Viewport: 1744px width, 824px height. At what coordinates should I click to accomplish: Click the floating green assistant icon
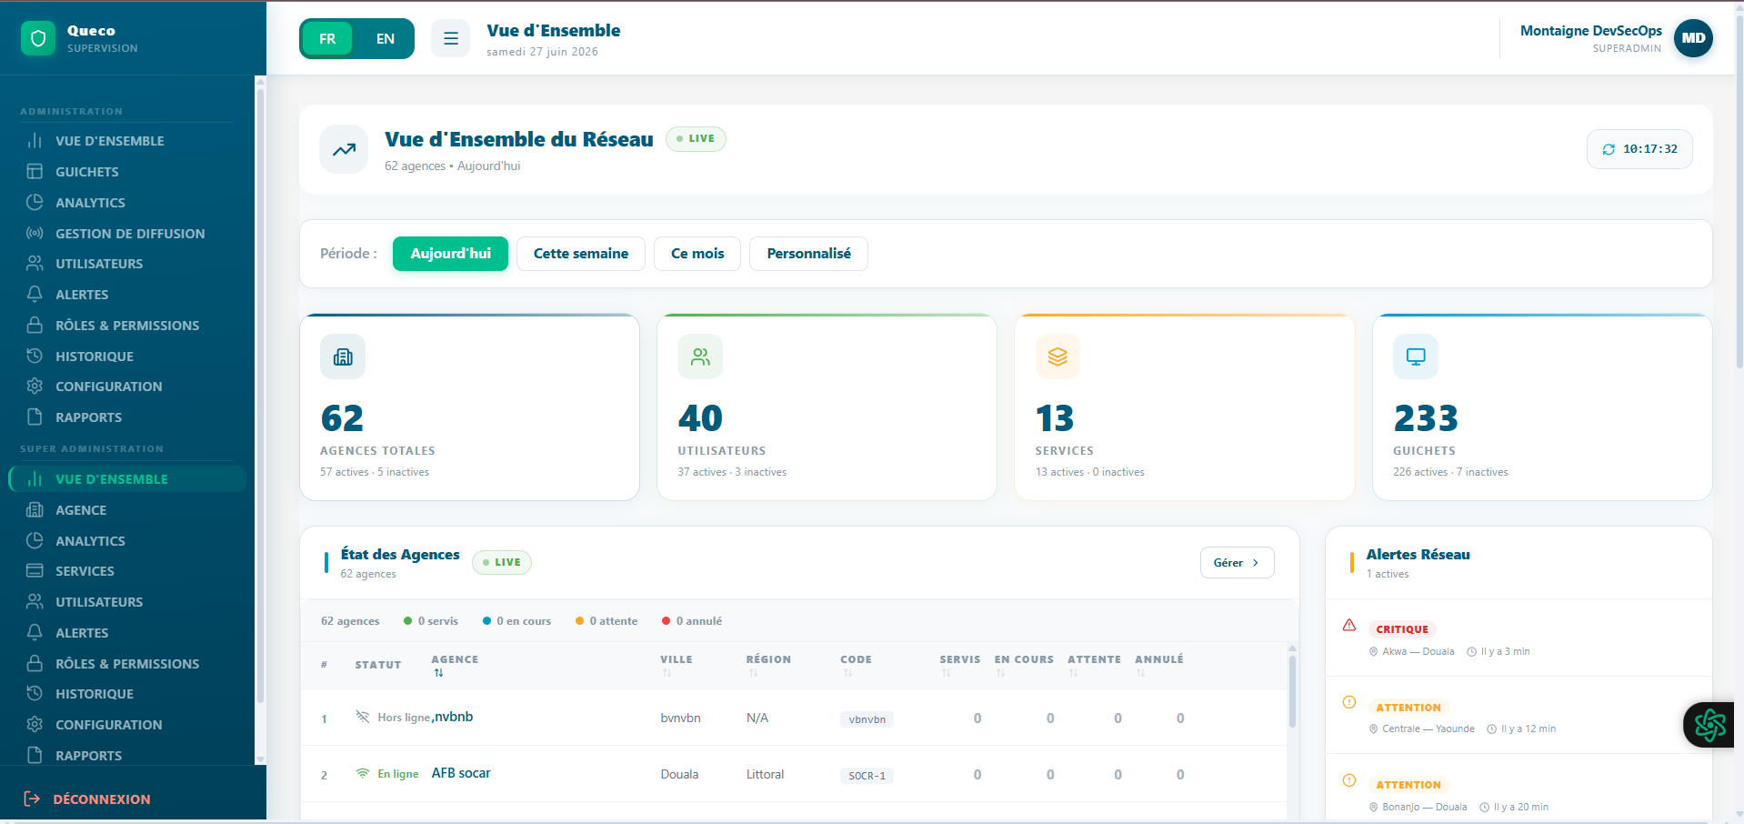point(1709,725)
